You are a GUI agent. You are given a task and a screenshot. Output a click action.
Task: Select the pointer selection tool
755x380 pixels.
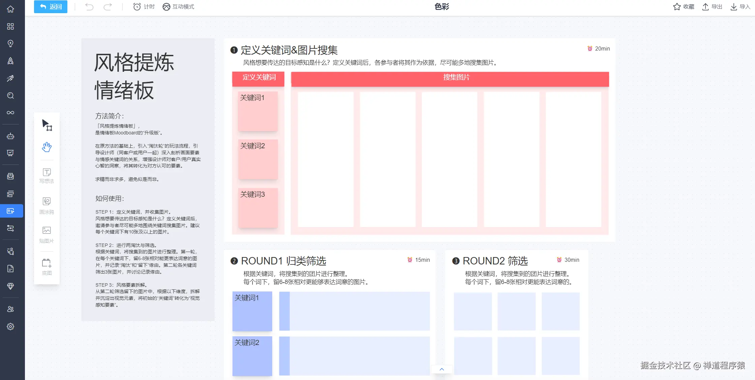coord(47,125)
